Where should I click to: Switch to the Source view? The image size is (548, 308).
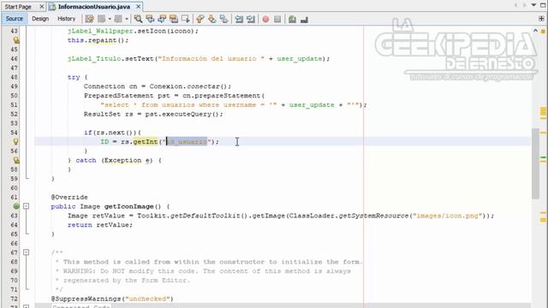click(15, 19)
